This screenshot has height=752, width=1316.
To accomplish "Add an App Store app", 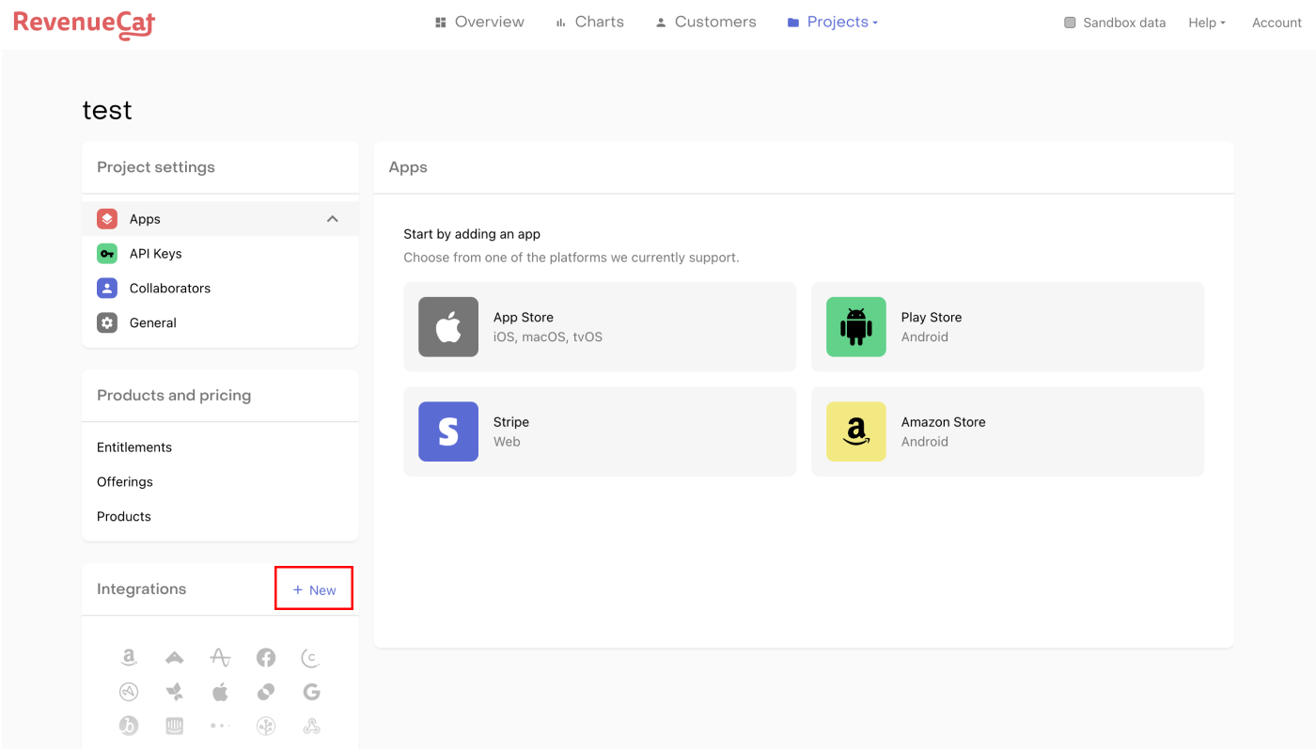I will (600, 327).
